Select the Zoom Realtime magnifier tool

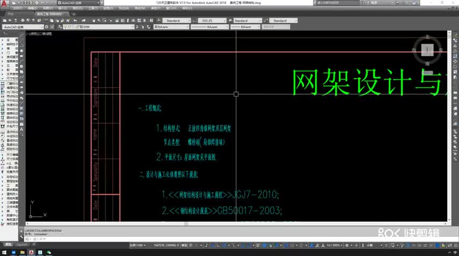pos(99,21)
